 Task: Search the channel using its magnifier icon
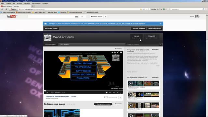coord(160,45)
